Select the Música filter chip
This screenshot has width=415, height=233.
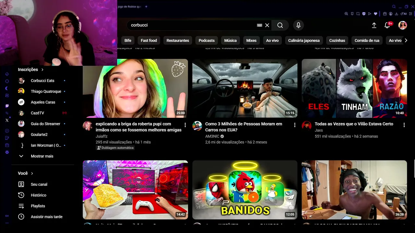click(x=231, y=40)
